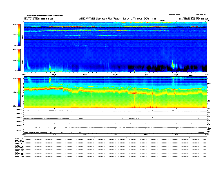This screenshot has height=173, width=223.
Task: Click the TNR vertical axis label
Action: 22,97
